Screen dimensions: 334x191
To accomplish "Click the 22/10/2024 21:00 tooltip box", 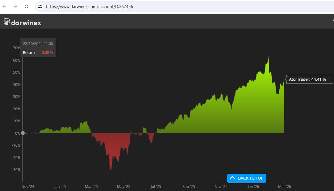I will (x=38, y=48).
